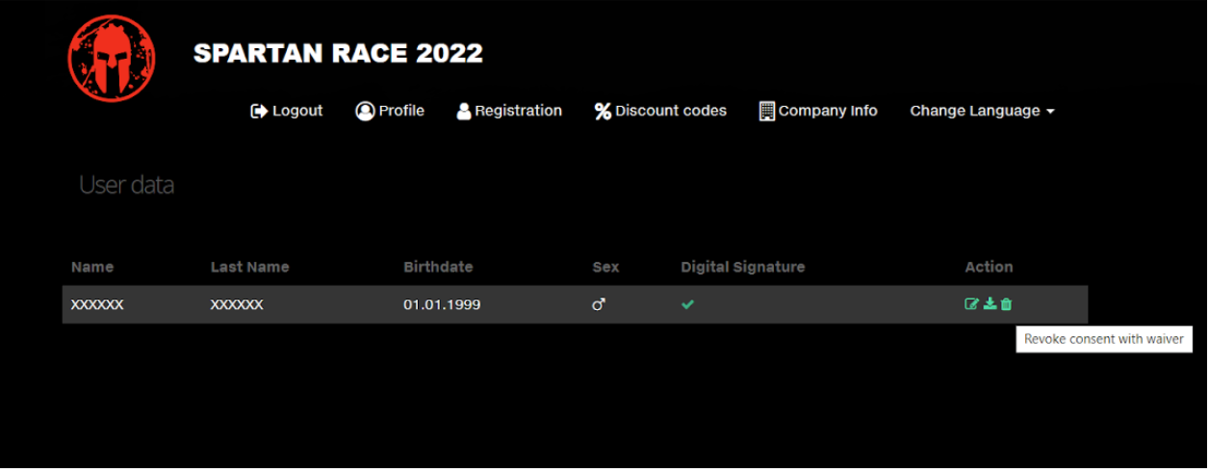This screenshot has width=1209, height=472.
Task: Click the Birthdate column header
Action: click(x=438, y=267)
